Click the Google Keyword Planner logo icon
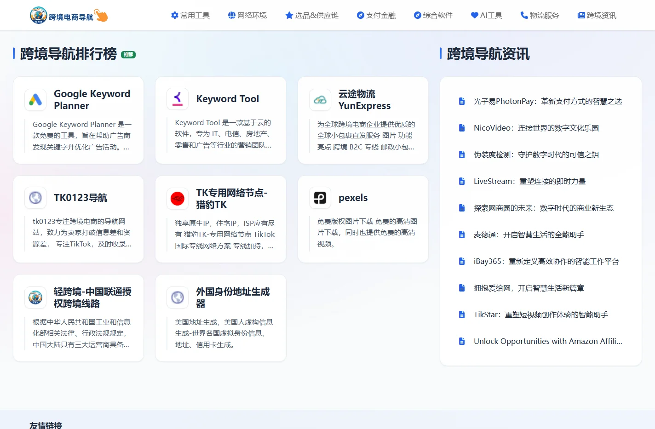The image size is (655, 429). [x=35, y=100]
